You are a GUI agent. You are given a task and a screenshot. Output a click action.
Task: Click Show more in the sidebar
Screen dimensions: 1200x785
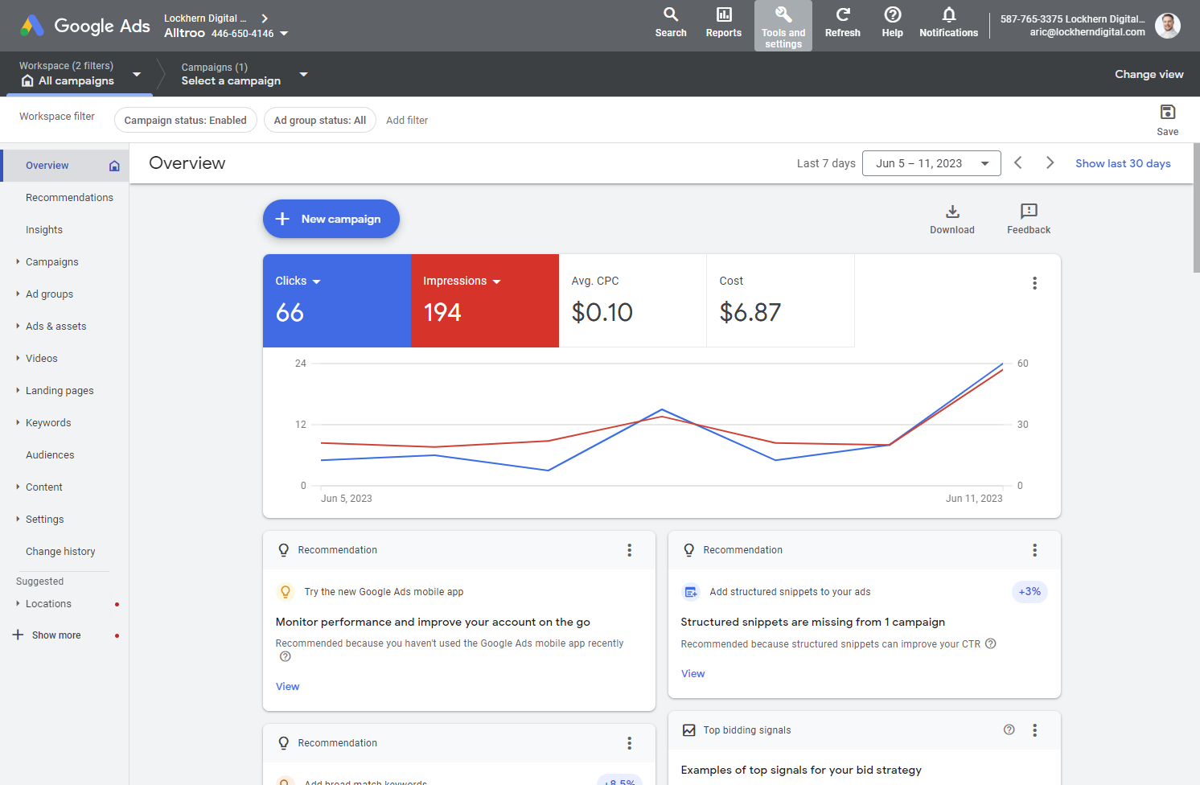(56, 635)
